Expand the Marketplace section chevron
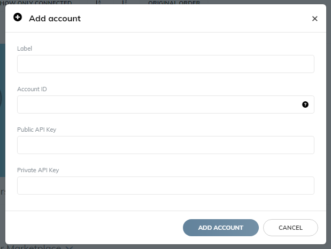Screen dimensions: 331x249 tap(69, 247)
